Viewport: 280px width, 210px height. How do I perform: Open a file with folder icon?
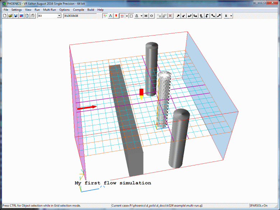(x=10, y=16)
